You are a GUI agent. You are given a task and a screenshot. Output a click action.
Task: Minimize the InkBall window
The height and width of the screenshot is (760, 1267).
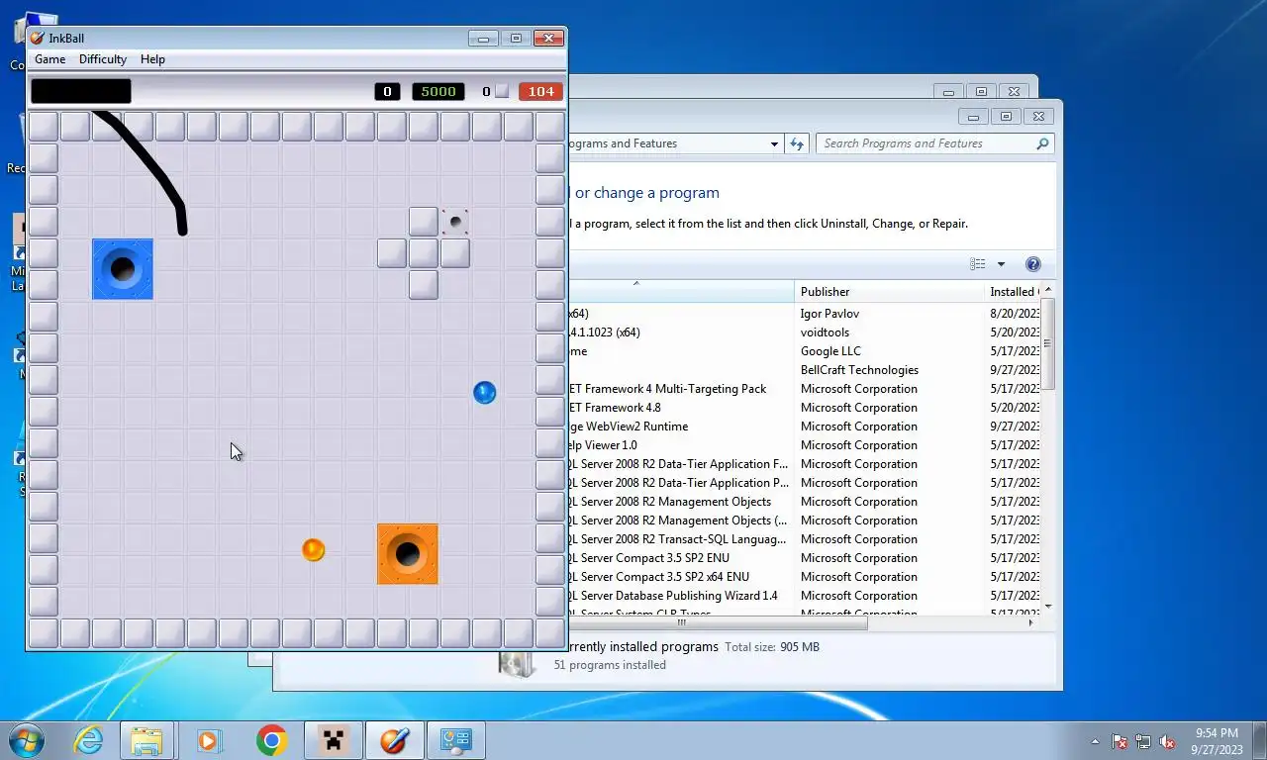pos(483,39)
